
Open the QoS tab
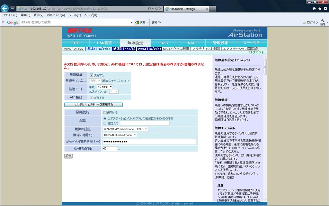pyautogui.click(x=164, y=43)
